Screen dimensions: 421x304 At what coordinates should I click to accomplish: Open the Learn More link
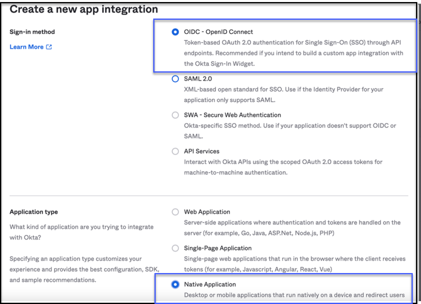tap(27, 47)
